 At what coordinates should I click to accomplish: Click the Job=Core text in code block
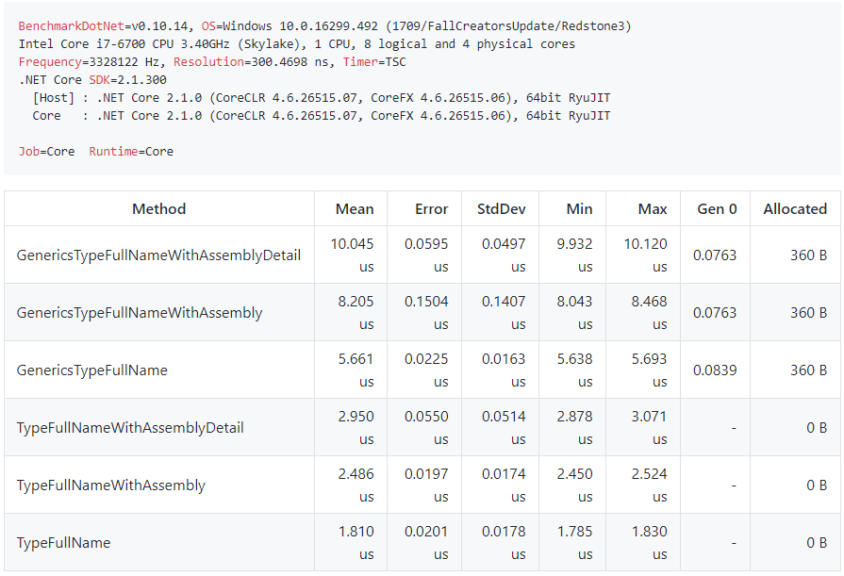click(x=46, y=151)
